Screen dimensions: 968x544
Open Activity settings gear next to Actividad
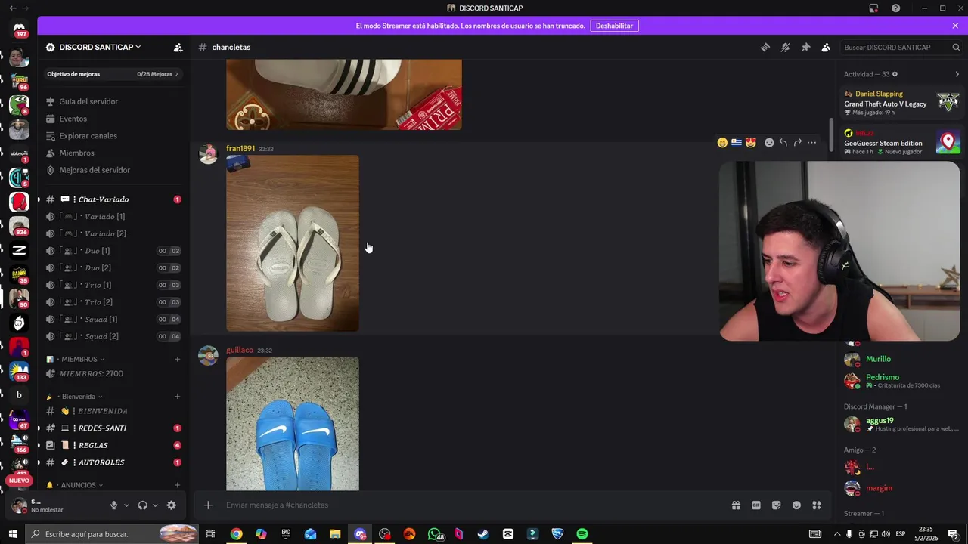coord(895,74)
